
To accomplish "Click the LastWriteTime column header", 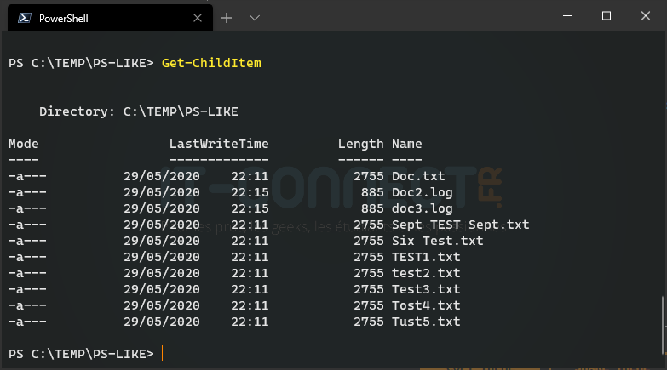I will point(219,144).
